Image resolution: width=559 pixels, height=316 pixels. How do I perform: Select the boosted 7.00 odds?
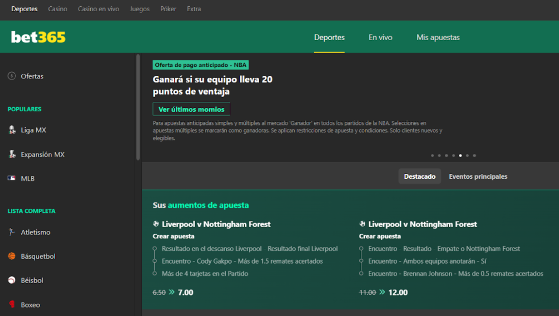pyautogui.click(x=186, y=293)
